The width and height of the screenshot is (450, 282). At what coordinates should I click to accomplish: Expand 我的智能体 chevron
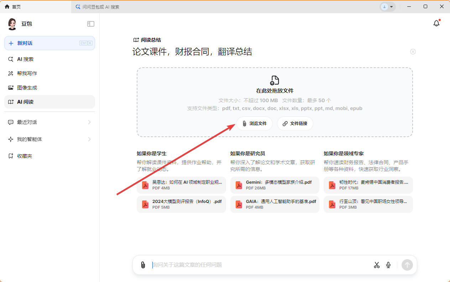coord(89,139)
